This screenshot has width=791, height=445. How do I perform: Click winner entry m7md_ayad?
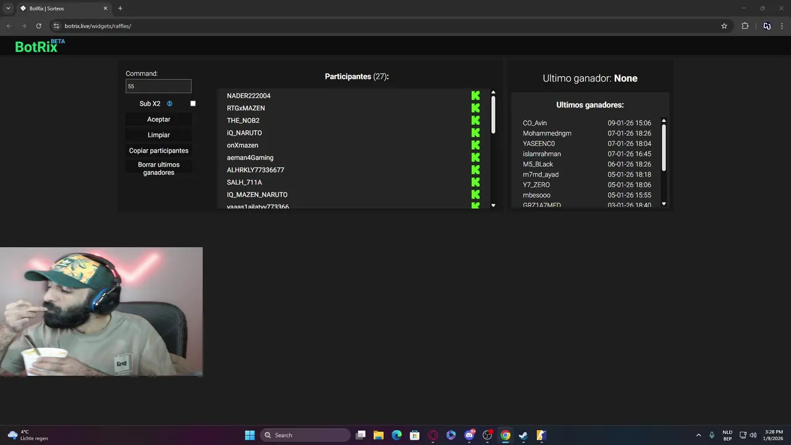pyautogui.click(x=541, y=174)
